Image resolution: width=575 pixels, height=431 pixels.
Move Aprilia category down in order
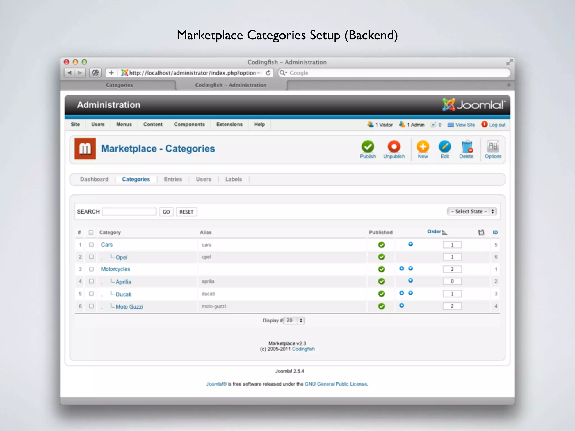click(410, 281)
